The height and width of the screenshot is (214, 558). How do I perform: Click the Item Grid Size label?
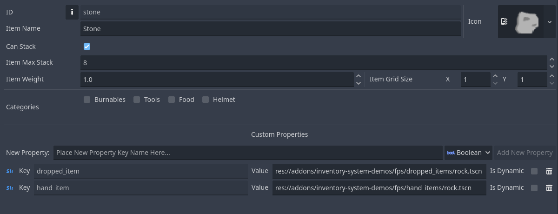pyautogui.click(x=391, y=79)
